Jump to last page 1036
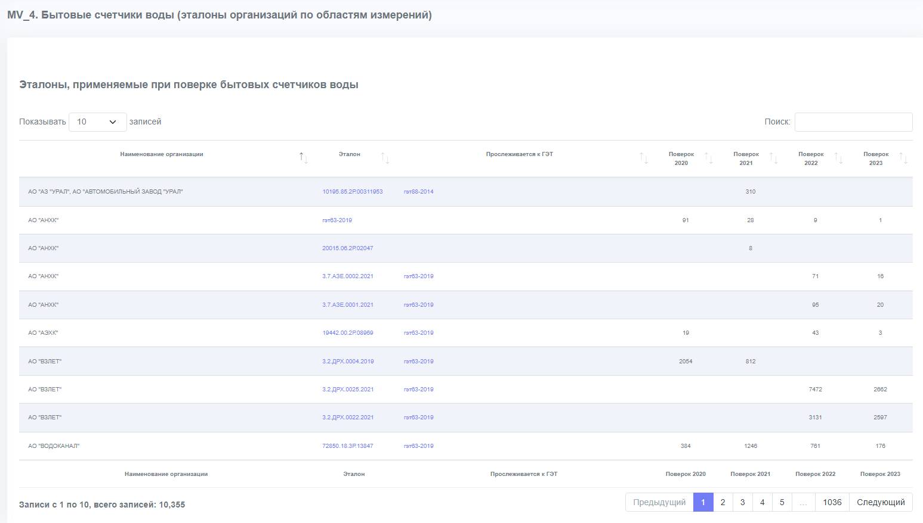The height and width of the screenshot is (523, 923). [832, 502]
